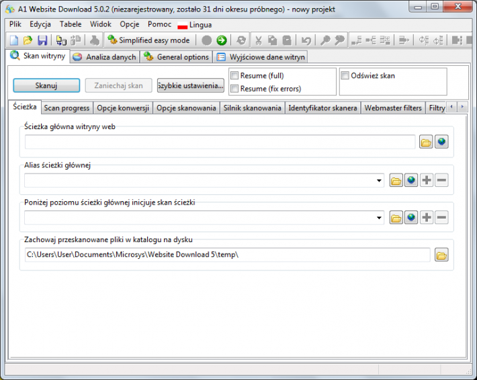Screen dimensions: 477x380
Task: Enable the Resume (fix errors) checkbox
Action: (234, 89)
